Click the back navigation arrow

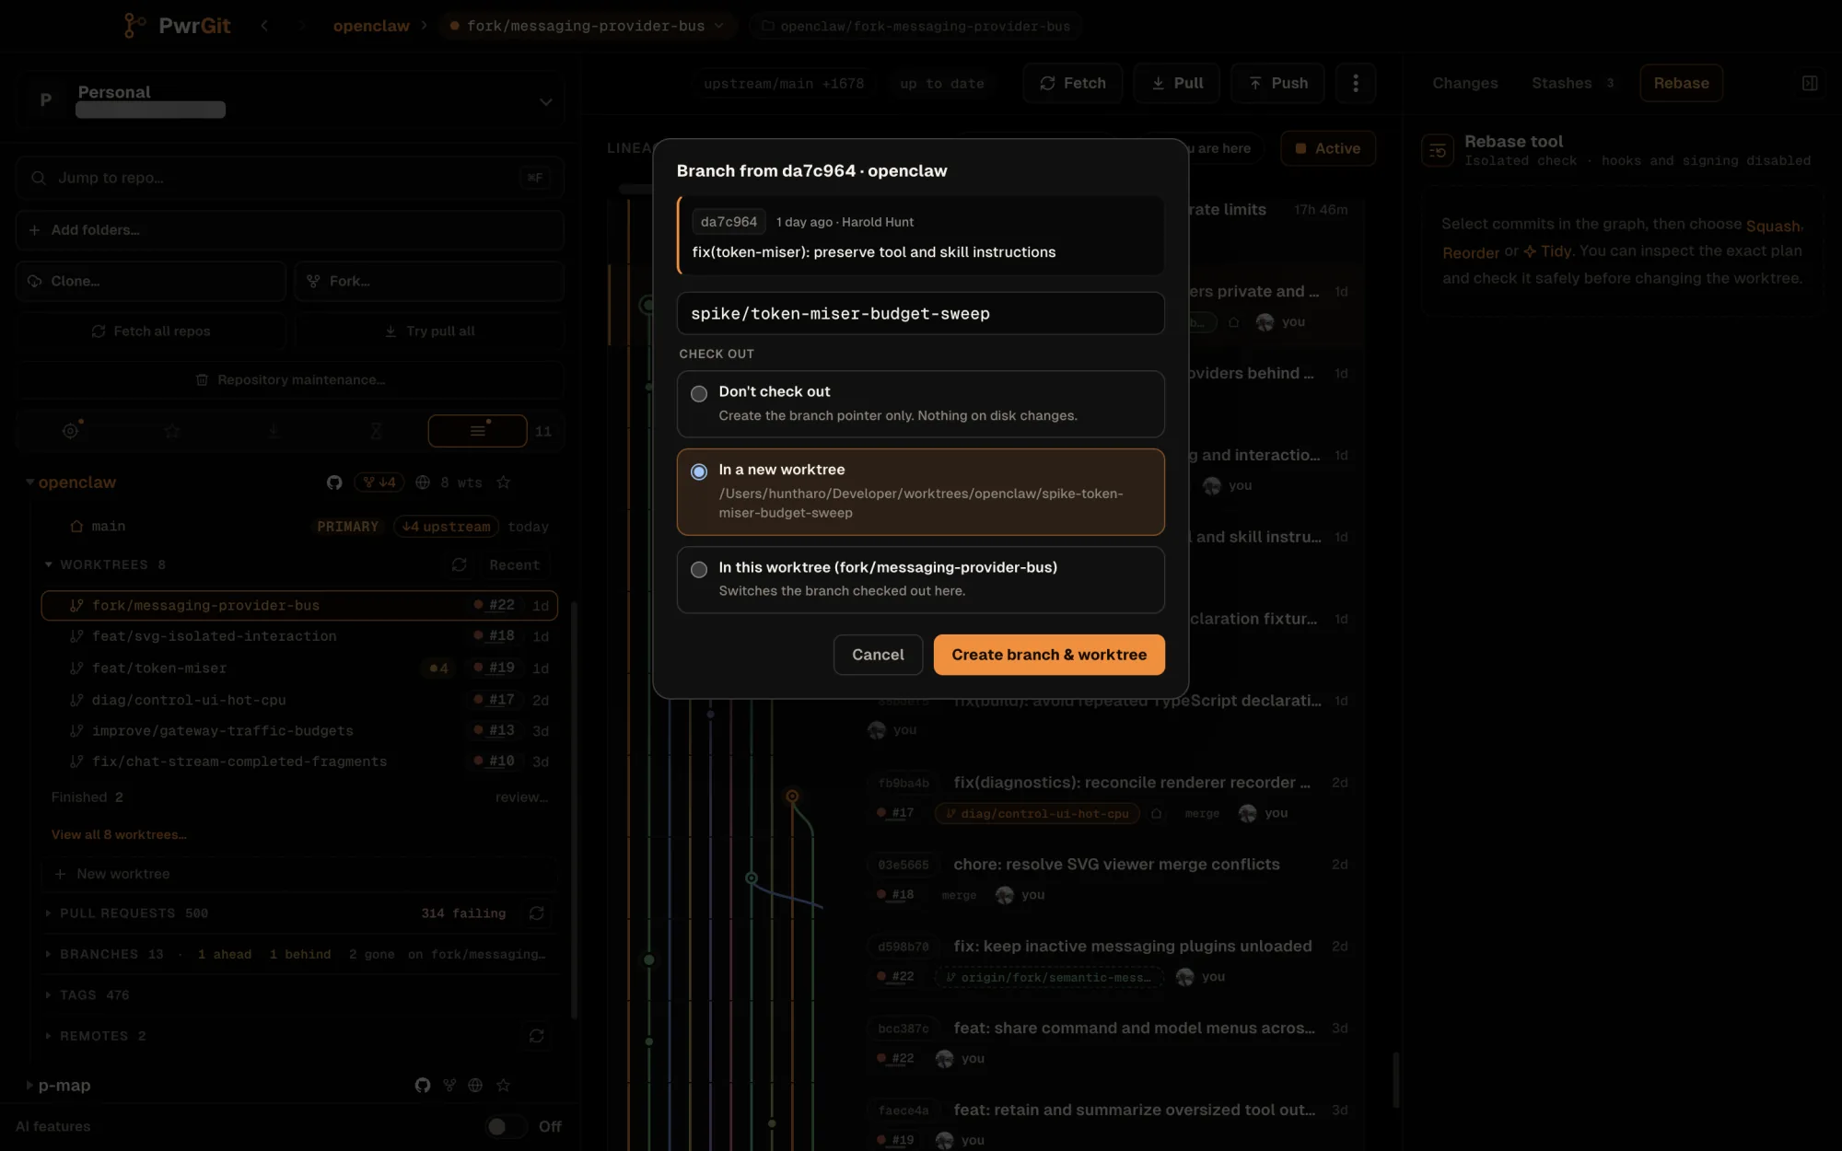264,26
